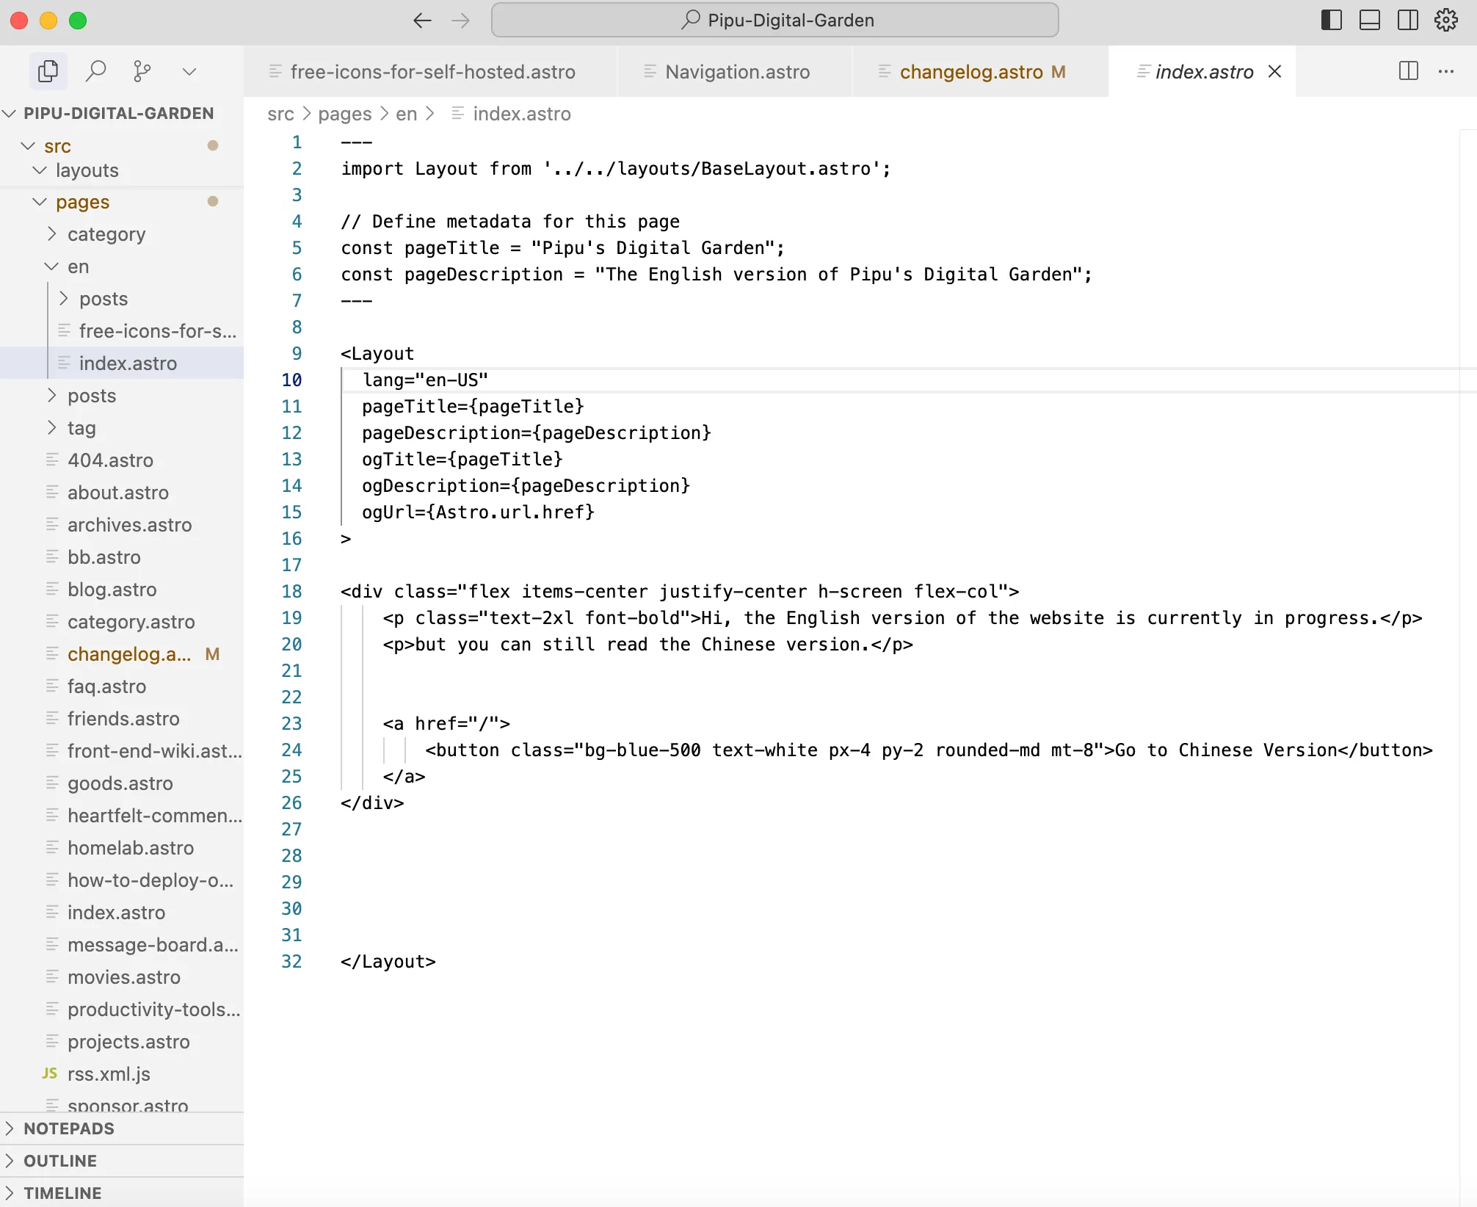Switch to the Navigation.astro tab

point(736,71)
